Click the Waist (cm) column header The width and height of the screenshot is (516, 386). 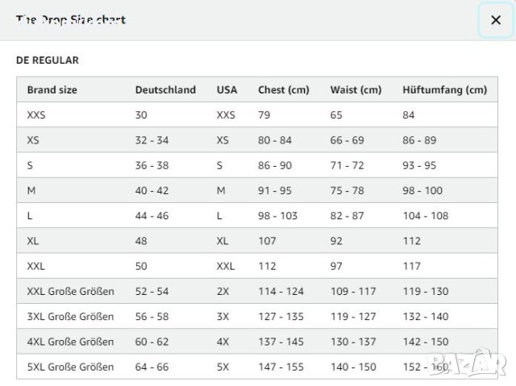(x=356, y=90)
